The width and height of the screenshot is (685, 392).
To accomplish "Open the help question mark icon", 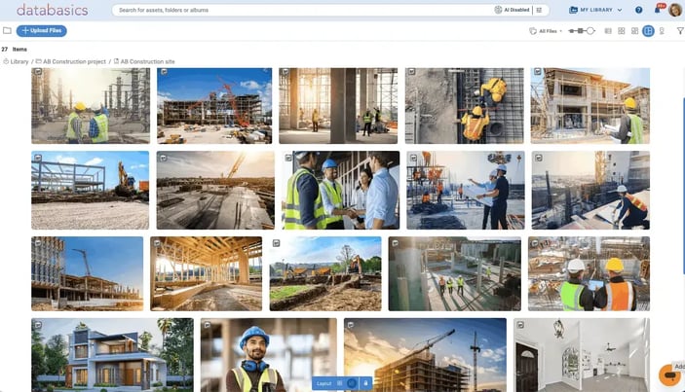I will 638,10.
